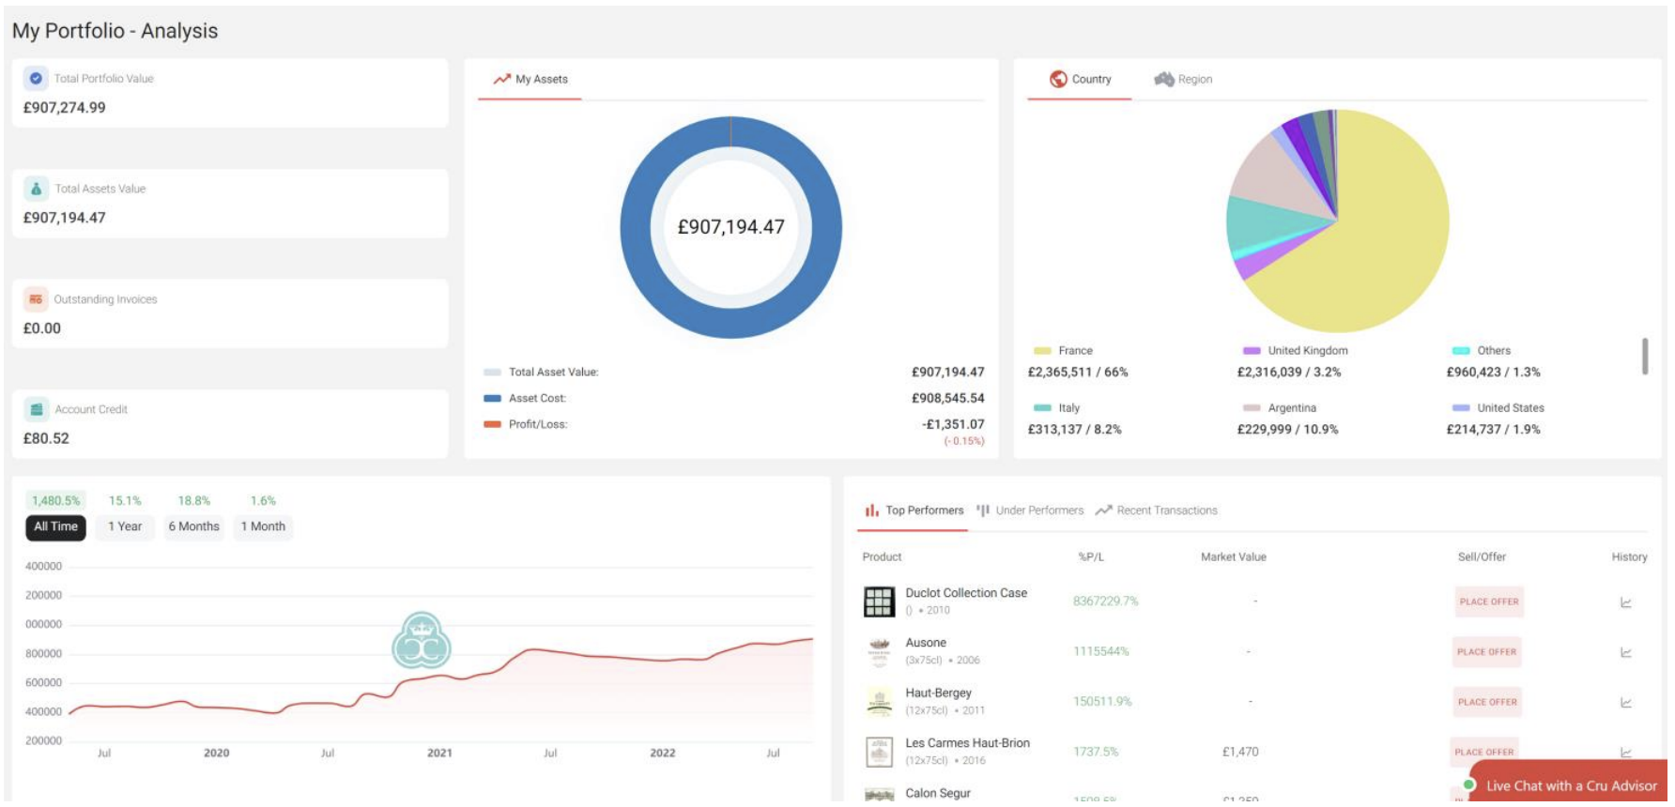The width and height of the screenshot is (1675, 807).
Task: Switch to the Region tab
Action: [x=1183, y=79]
